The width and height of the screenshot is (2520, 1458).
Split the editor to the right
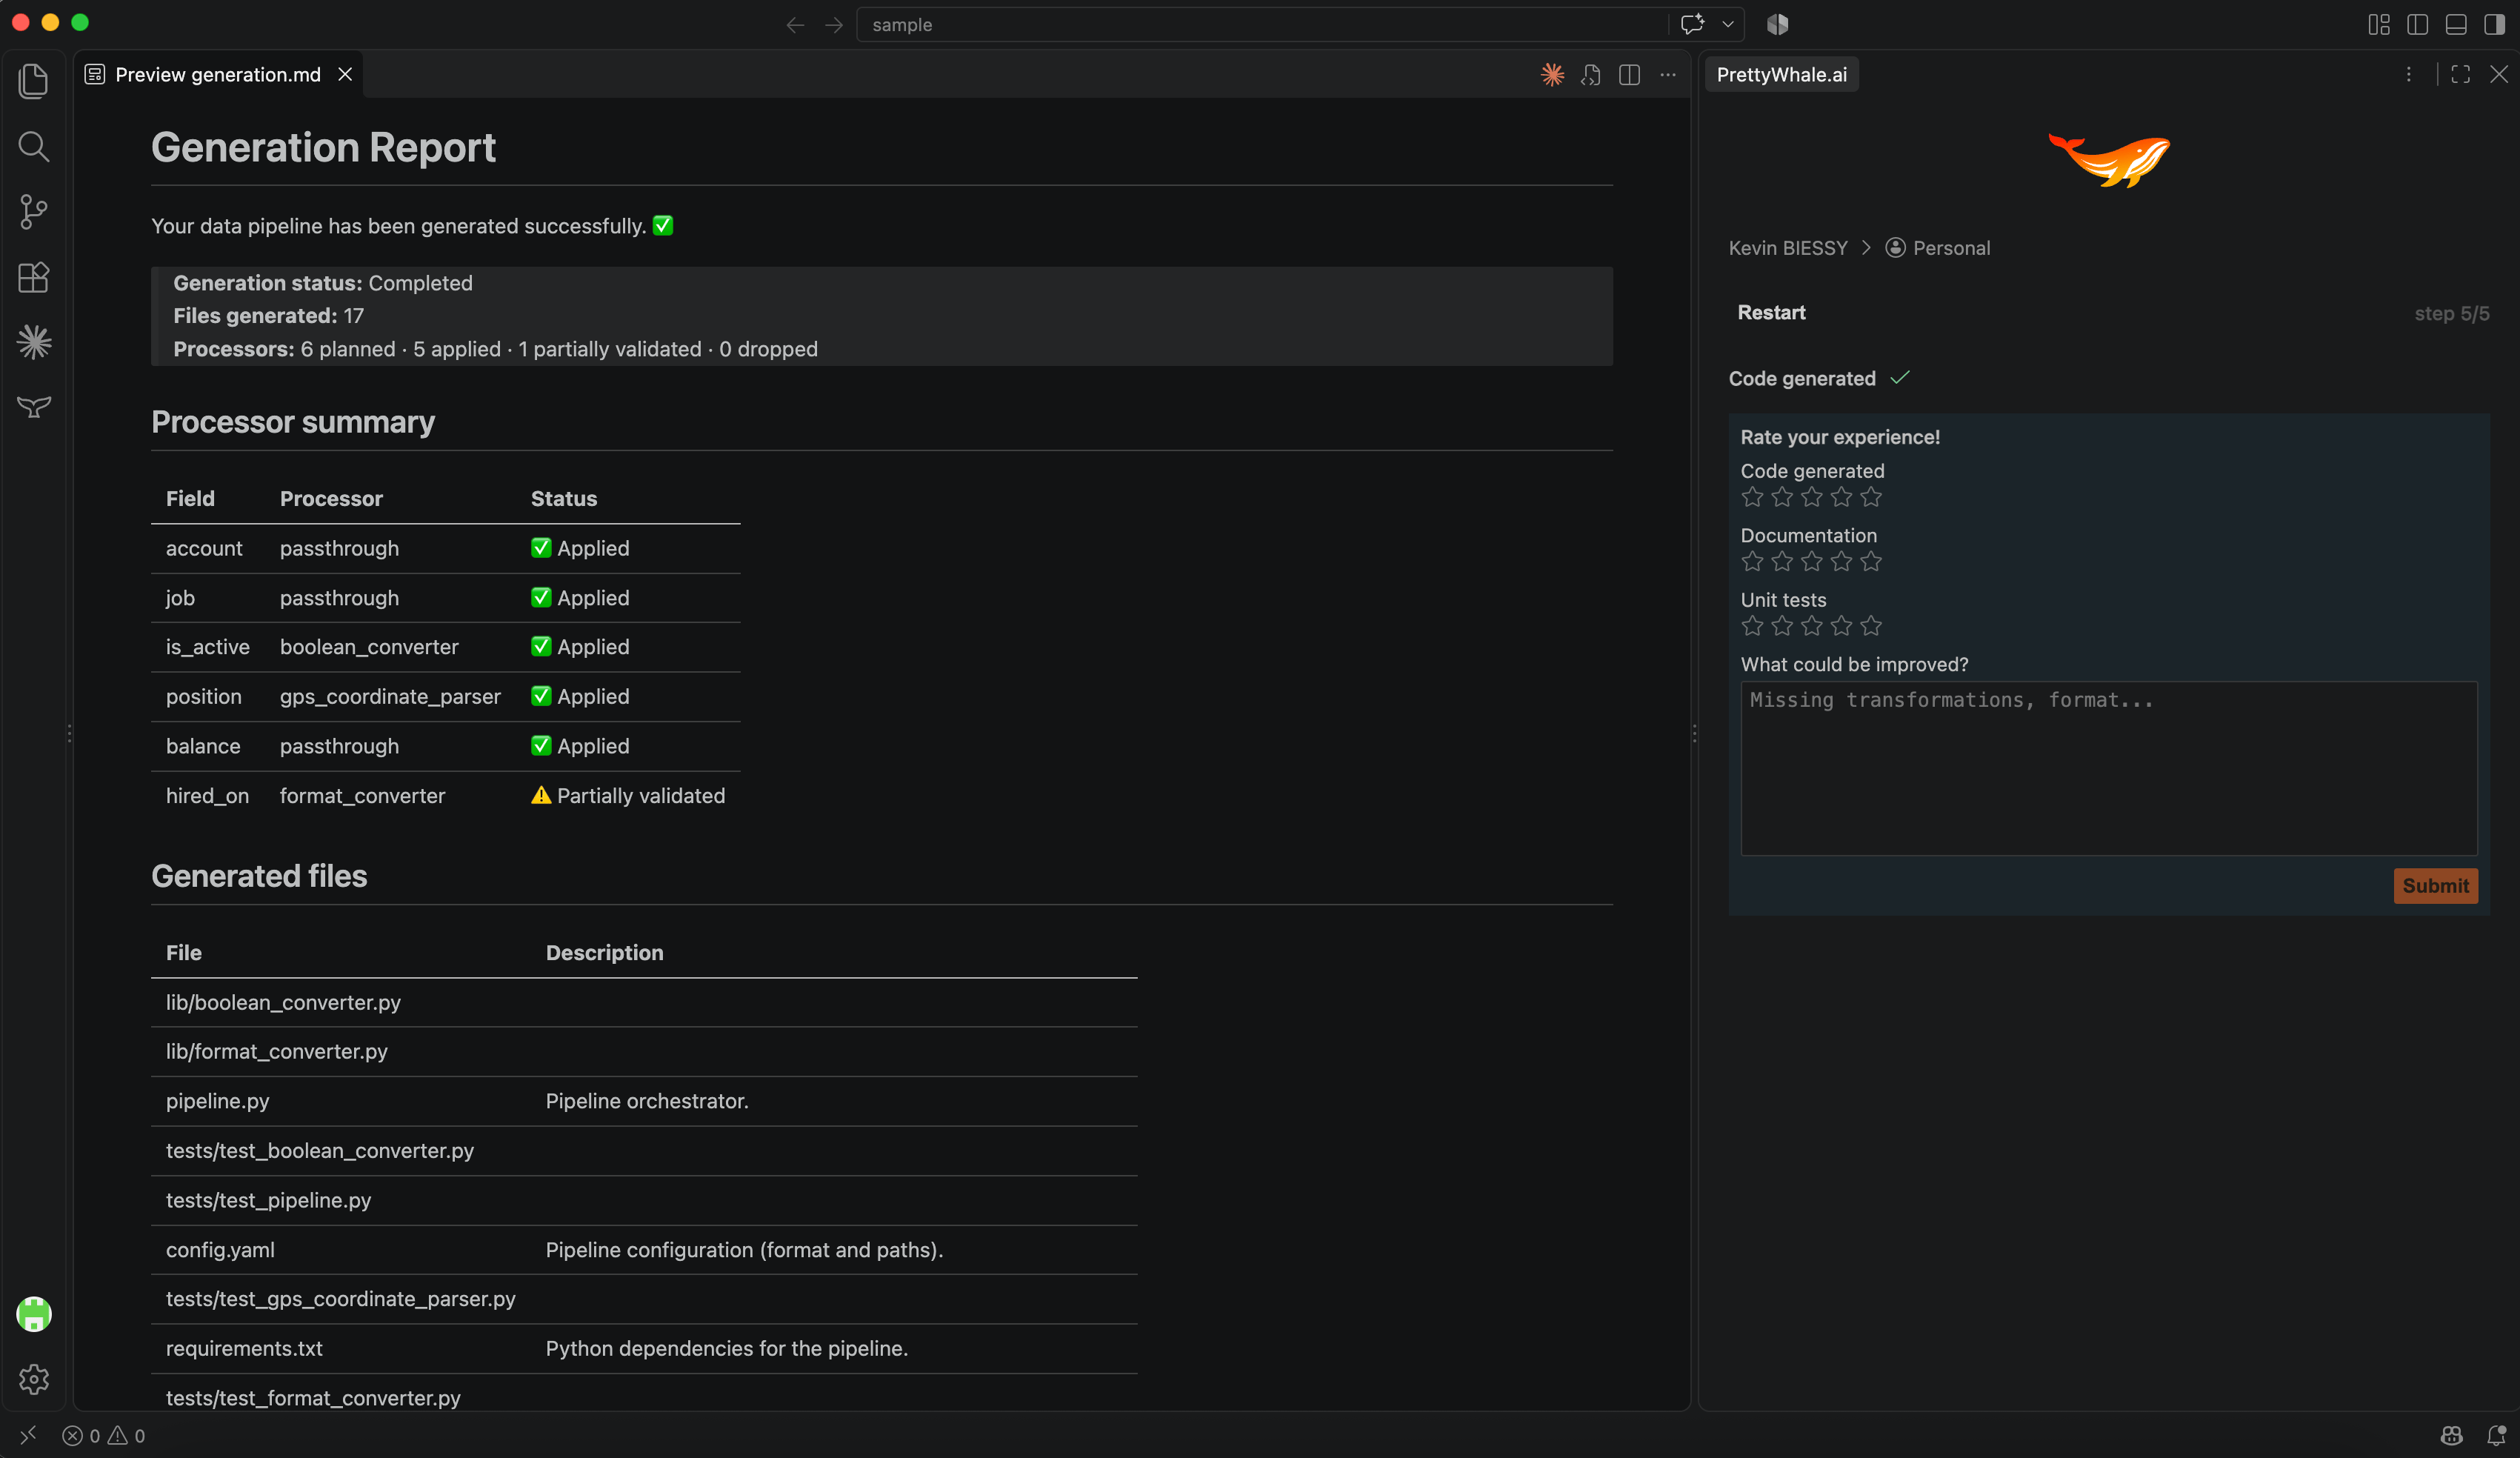coord(1629,75)
